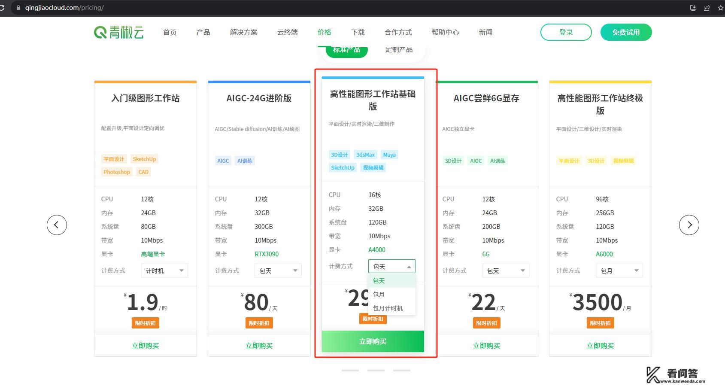Click orange SketchUp tag in 入门级 card

pyautogui.click(x=144, y=159)
